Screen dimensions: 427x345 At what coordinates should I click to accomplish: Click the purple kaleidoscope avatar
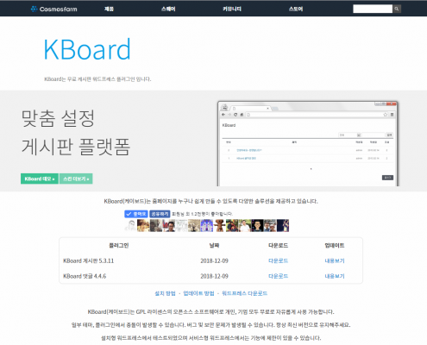(207, 225)
